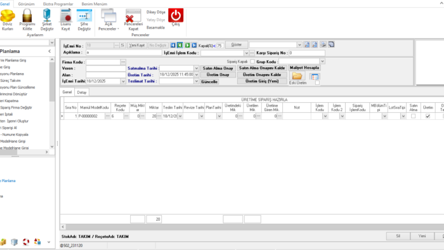
Task: Click the first export icon after Göster combo
Action: 306,44
